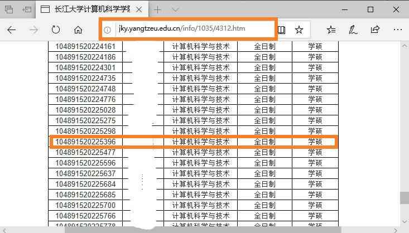Select cell 104891520225396

tap(85, 142)
